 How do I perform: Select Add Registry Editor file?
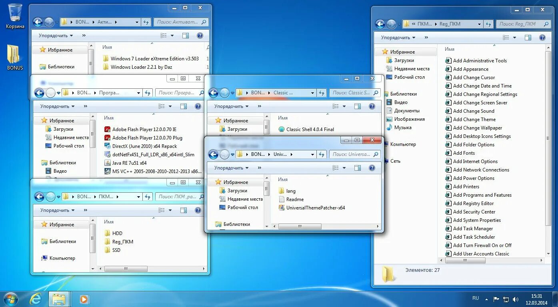(x=470, y=203)
